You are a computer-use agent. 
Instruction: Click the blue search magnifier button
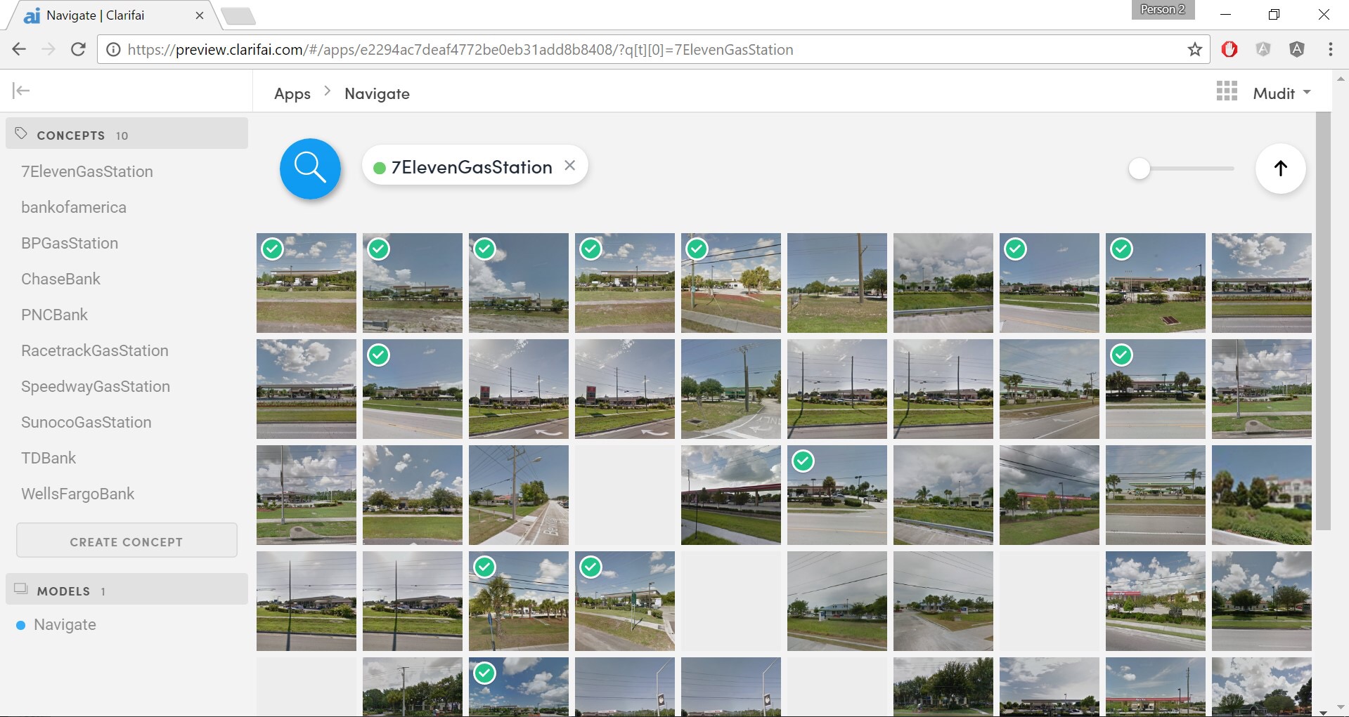tap(310, 169)
